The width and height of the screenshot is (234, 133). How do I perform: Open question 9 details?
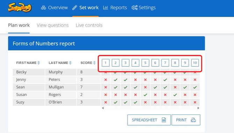tap(185, 63)
